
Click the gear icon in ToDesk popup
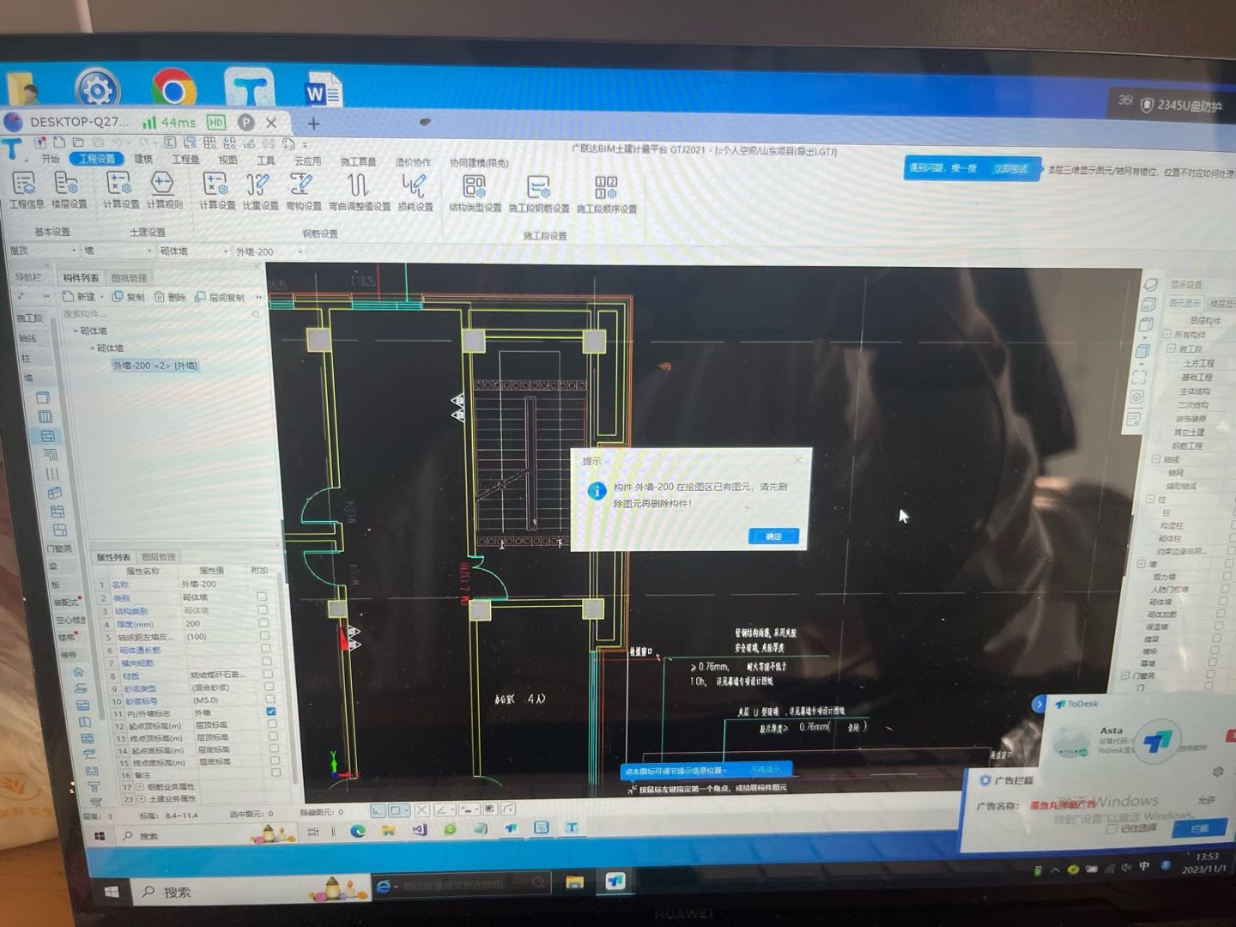pyautogui.click(x=1217, y=772)
